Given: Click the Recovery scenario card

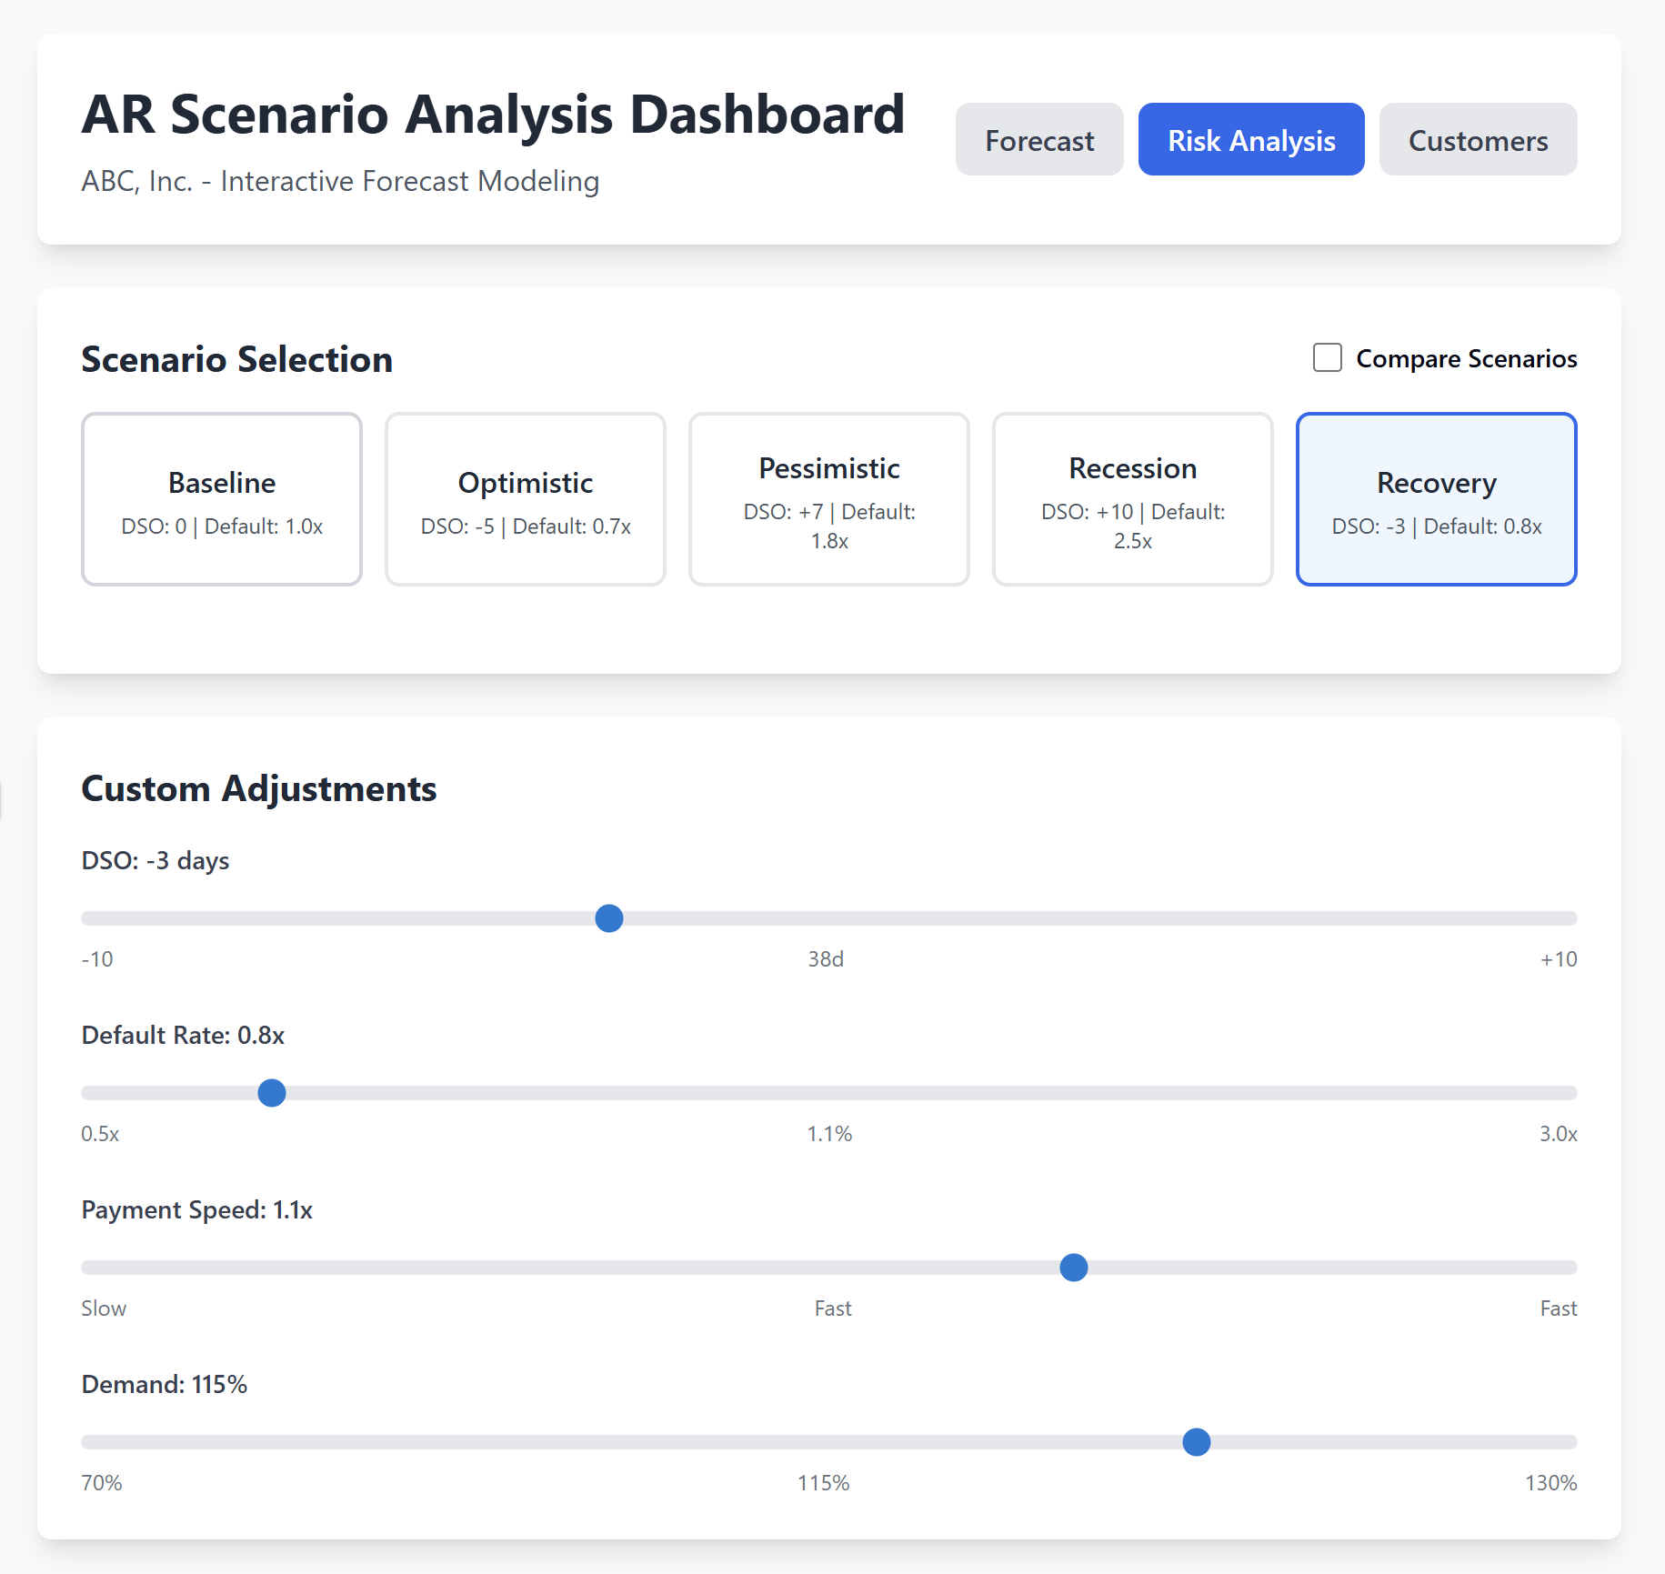Looking at the screenshot, I should 1437,499.
